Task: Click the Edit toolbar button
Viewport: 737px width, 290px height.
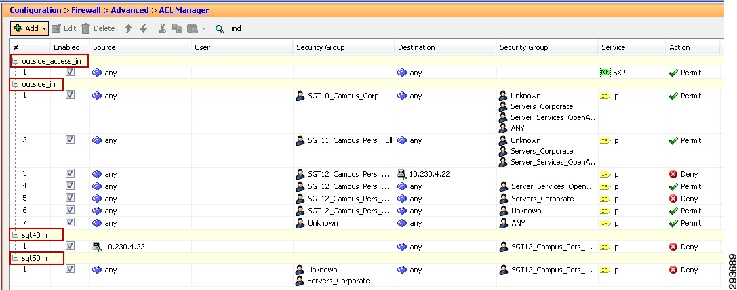Action: pos(64,28)
